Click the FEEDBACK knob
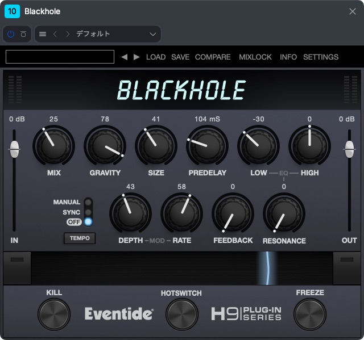 click(x=233, y=213)
